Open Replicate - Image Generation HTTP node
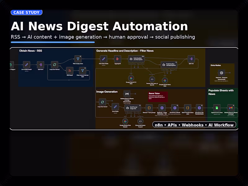This screenshot has width=248, height=186. (162, 108)
